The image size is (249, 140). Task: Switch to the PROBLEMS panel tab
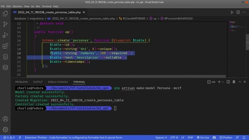coord(21,82)
